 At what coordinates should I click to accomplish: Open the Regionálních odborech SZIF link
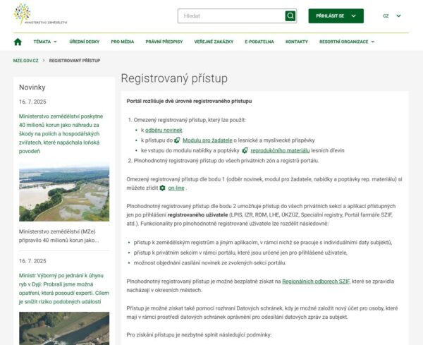(x=316, y=282)
